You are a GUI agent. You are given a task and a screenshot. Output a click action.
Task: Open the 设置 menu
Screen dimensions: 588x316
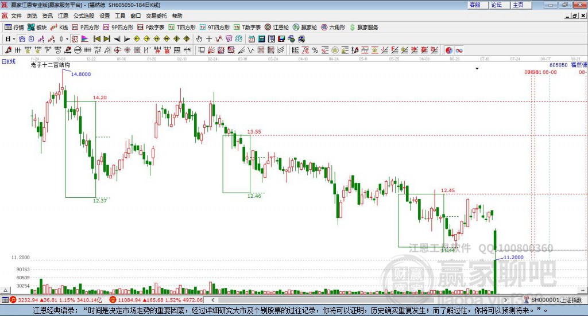click(x=105, y=15)
